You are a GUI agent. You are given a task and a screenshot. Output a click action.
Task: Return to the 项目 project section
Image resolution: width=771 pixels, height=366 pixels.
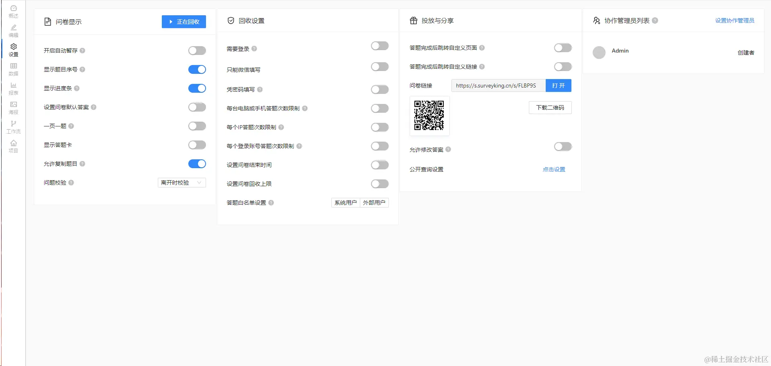(x=13, y=146)
